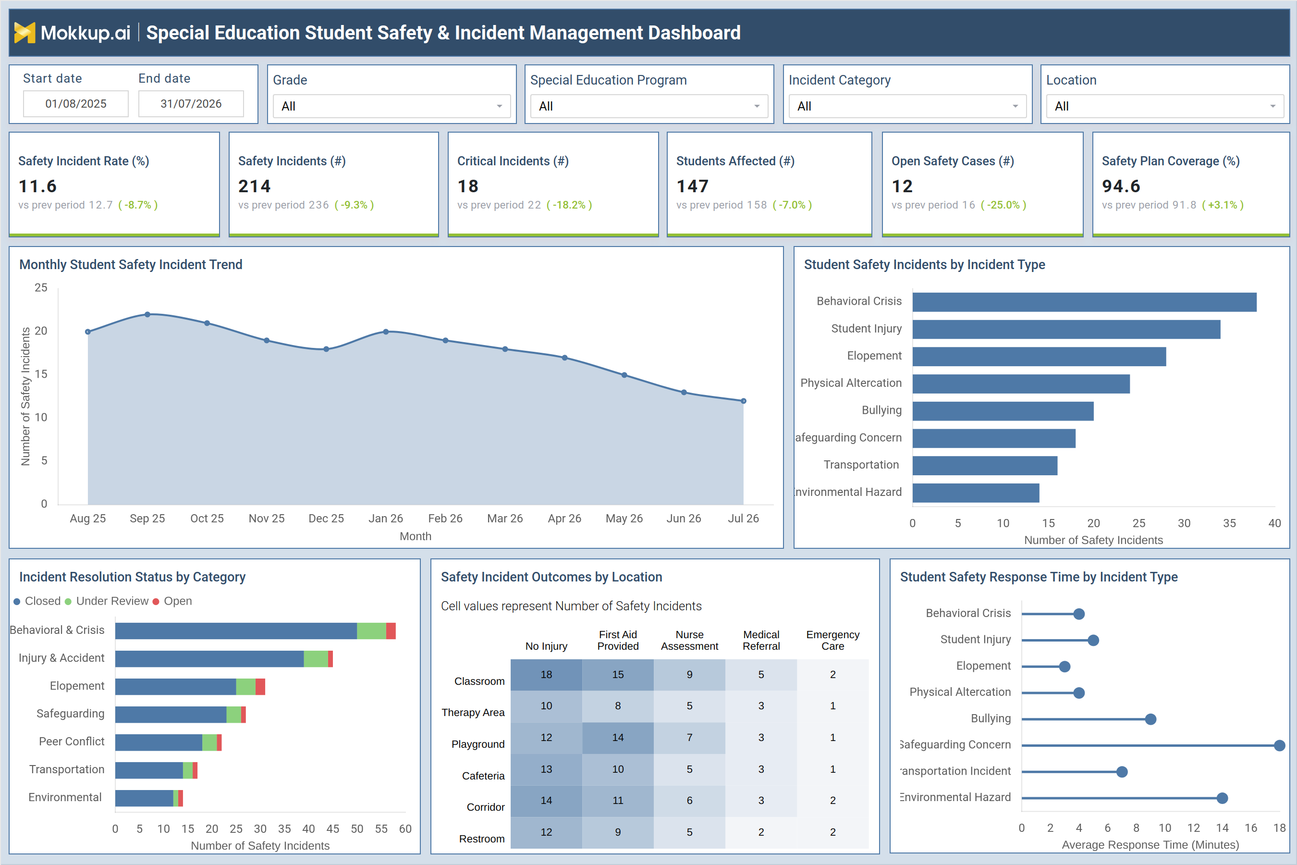The image size is (1297, 865).
Task: Click the Elopement response time lollipop dot
Action: tap(1065, 667)
